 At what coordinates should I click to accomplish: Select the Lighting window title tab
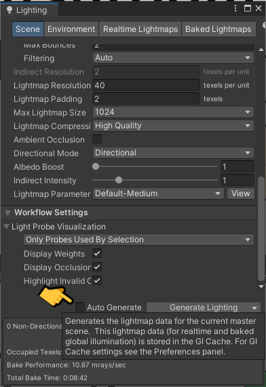pos(29,10)
